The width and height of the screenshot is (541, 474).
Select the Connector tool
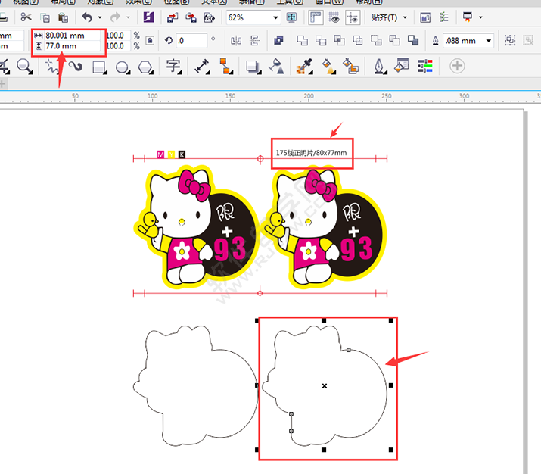(226, 67)
